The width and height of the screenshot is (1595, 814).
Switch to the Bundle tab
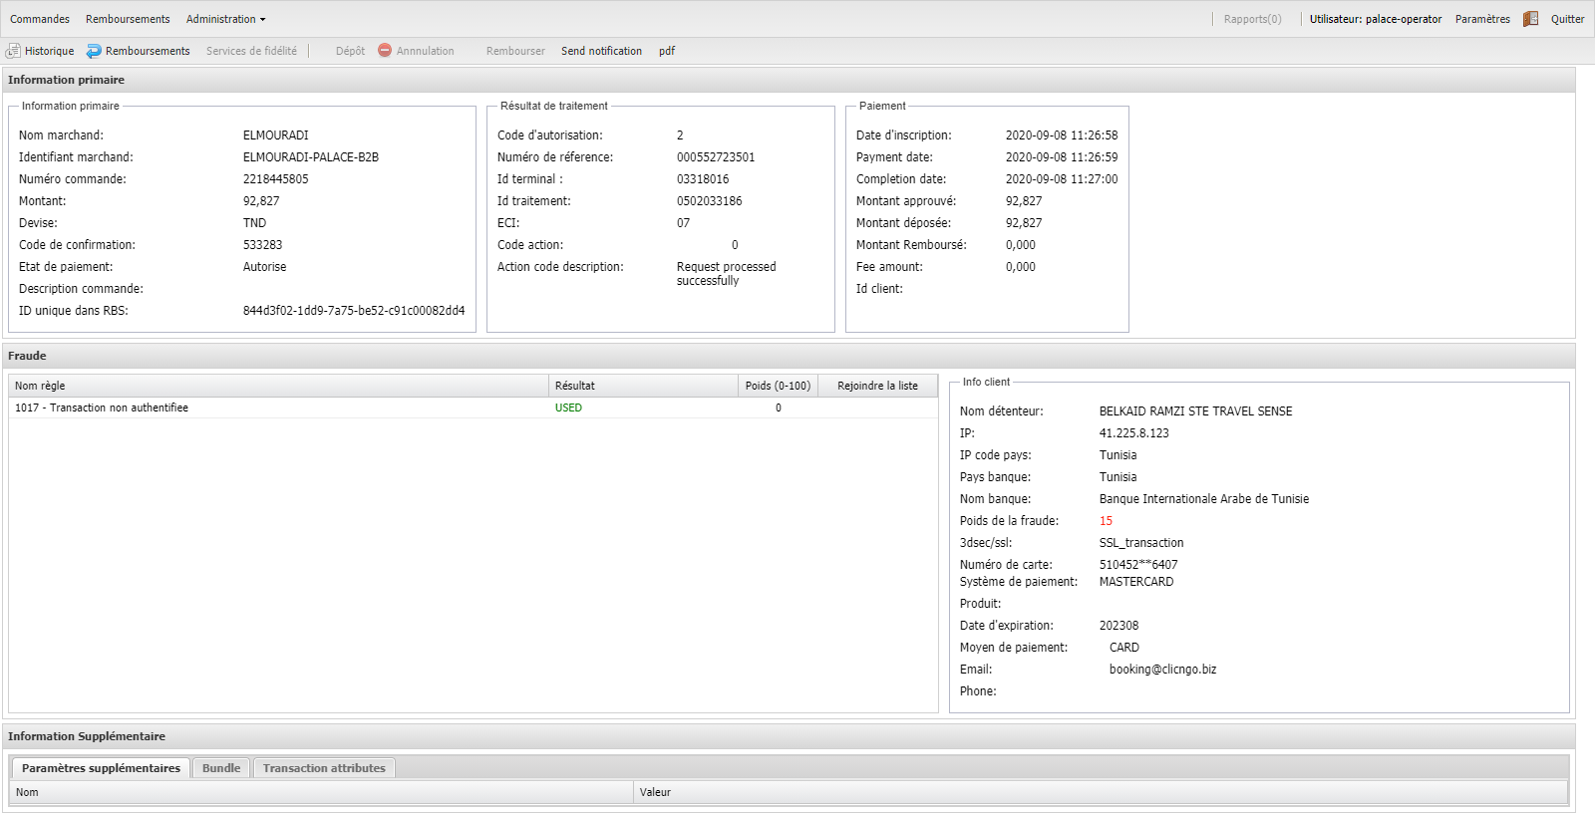coord(221,768)
